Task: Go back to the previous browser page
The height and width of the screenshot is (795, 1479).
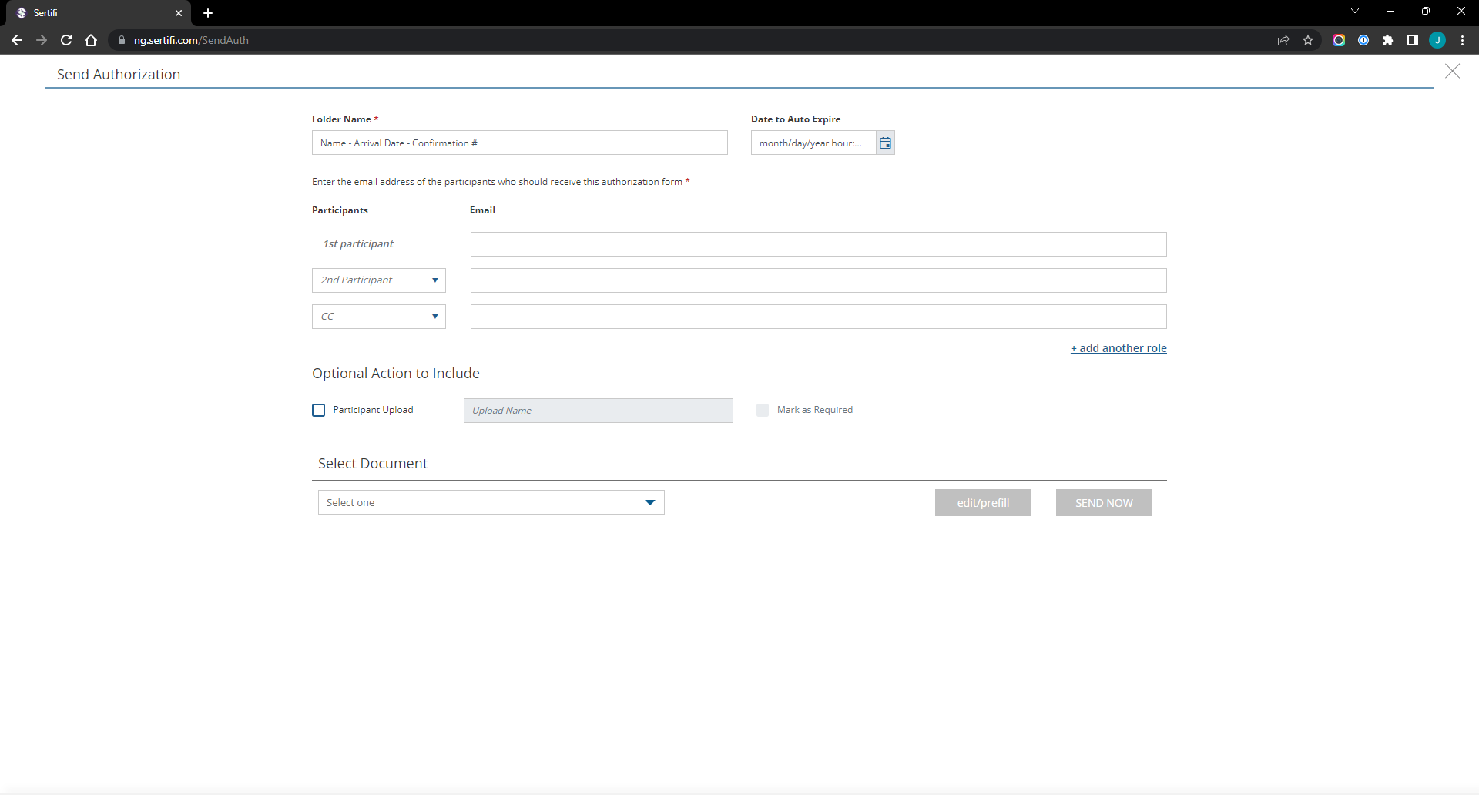Action: pos(17,40)
